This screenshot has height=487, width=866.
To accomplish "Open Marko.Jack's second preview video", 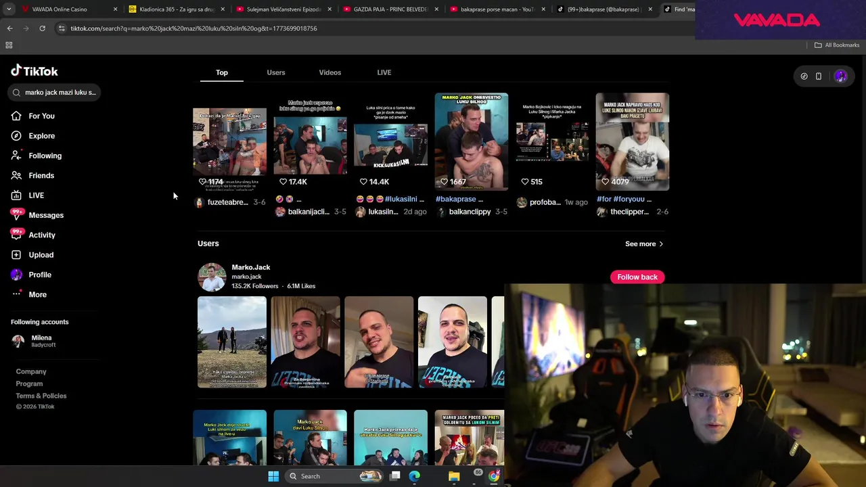I will (x=305, y=342).
